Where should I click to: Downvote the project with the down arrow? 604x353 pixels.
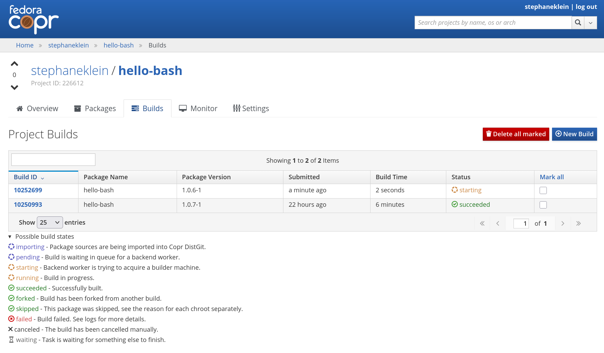14,87
